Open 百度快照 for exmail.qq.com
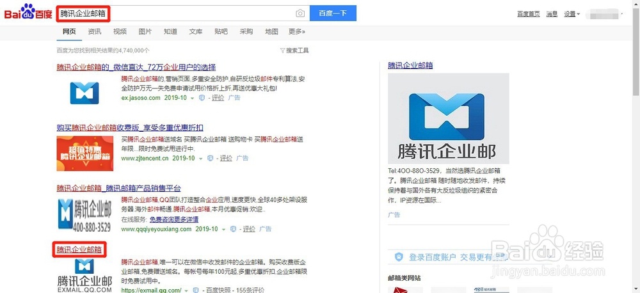Image resolution: width=640 pixels, height=293 pixels. (218, 290)
